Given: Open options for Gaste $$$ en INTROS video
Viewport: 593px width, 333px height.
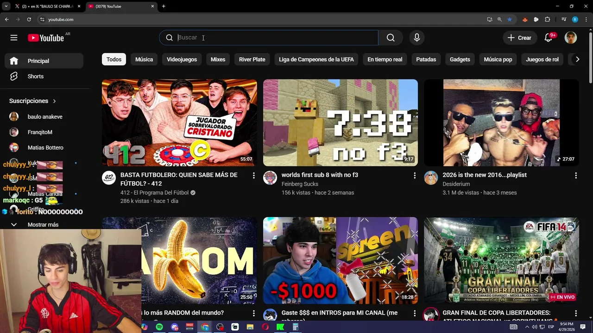Looking at the screenshot, I should [415, 314].
